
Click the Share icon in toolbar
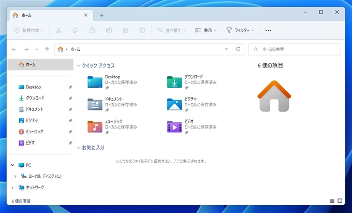pos(125,30)
